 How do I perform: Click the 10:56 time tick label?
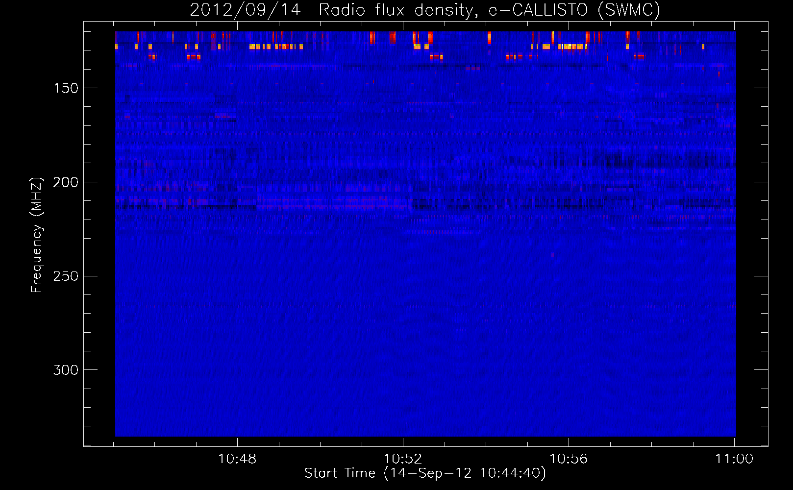569,459
